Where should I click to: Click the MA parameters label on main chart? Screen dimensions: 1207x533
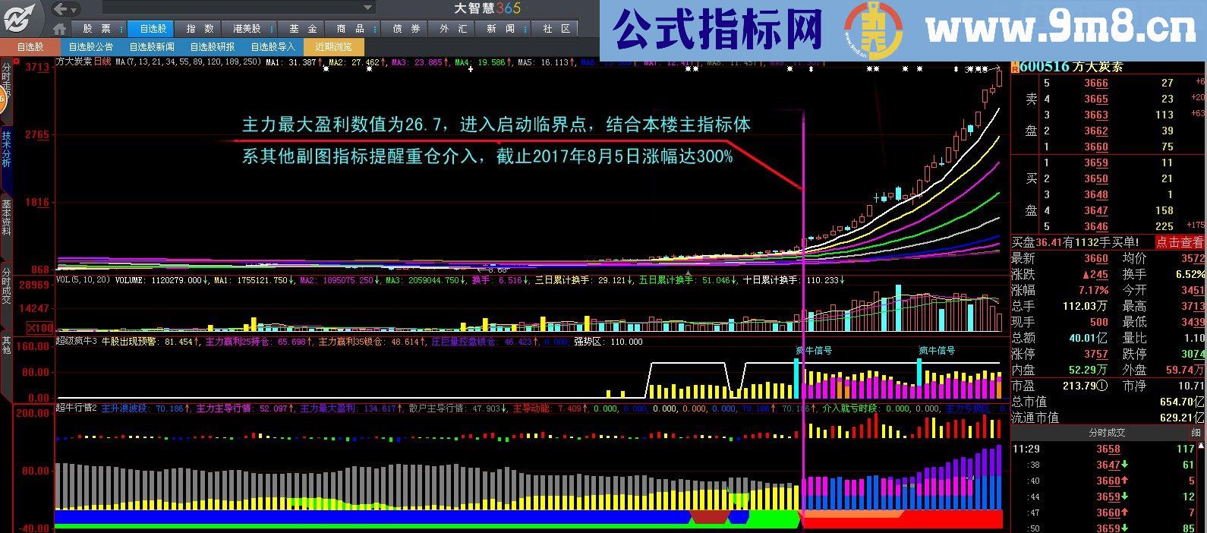coord(187,62)
